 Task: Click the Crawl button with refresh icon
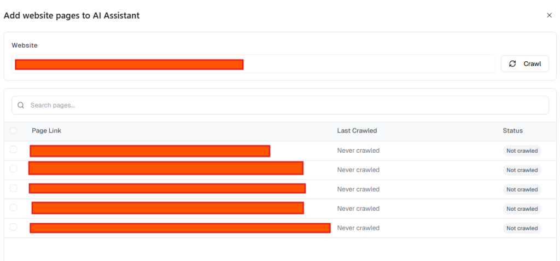[x=524, y=63]
